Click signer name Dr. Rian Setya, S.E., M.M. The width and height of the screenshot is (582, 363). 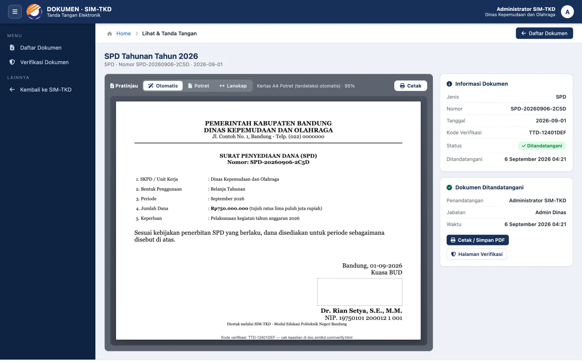(x=361, y=311)
